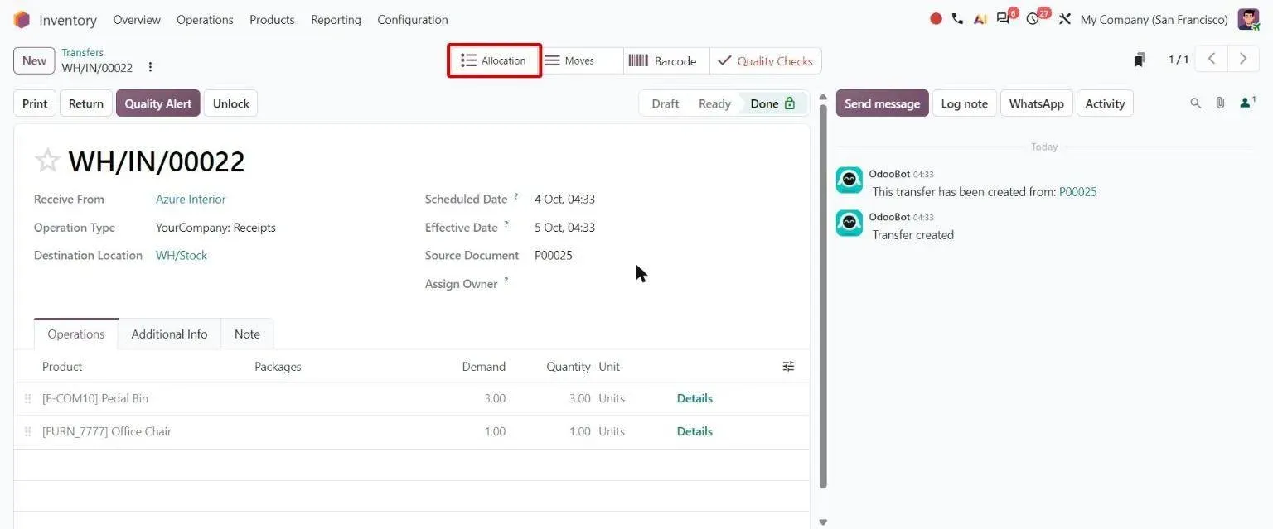Open the Odoo Inventory app logo
The height and width of the screenshot is (529, 1273).
pos(22,19)
